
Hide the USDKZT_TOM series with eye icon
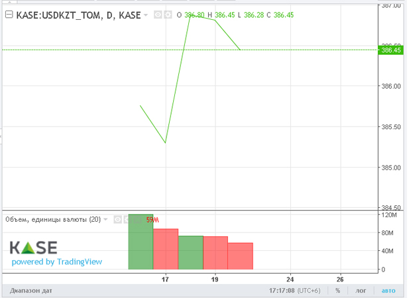click(158, 15)
